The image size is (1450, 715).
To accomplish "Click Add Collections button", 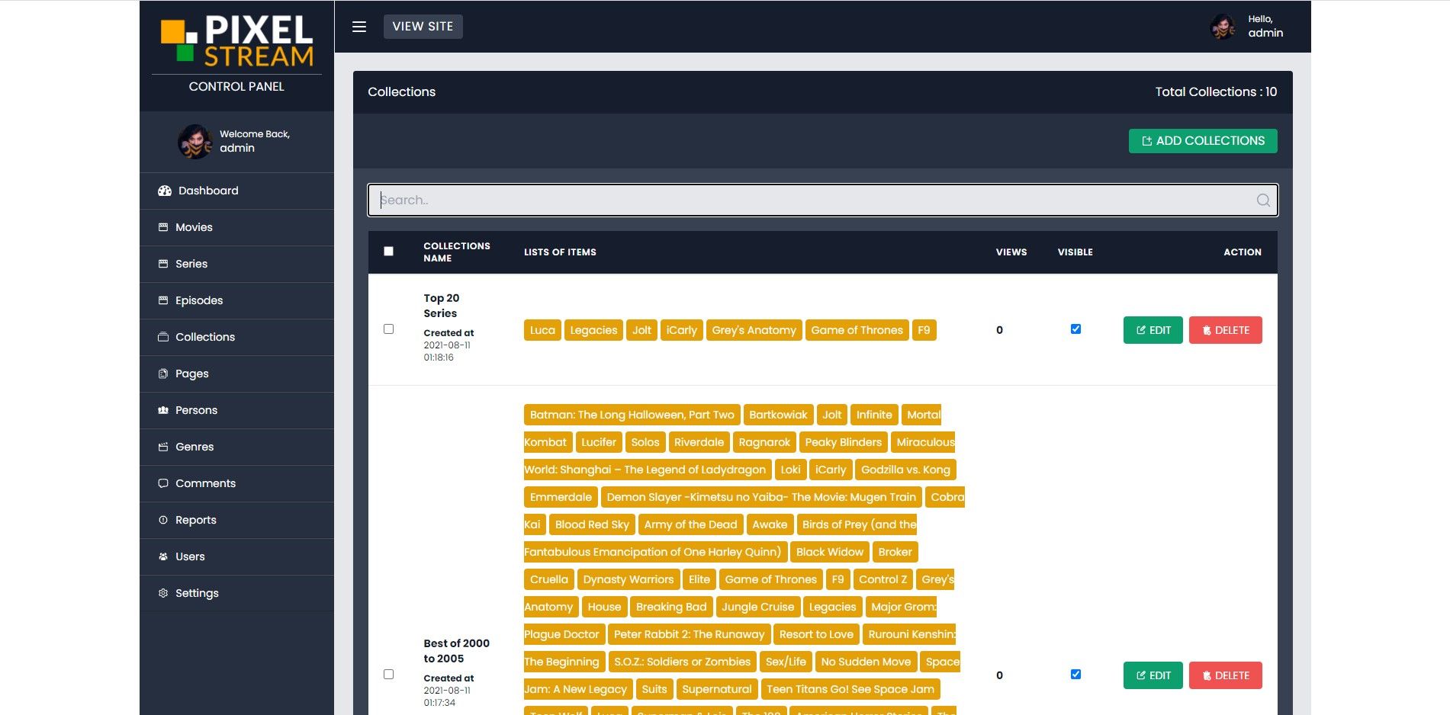I will pos(1203,141).
